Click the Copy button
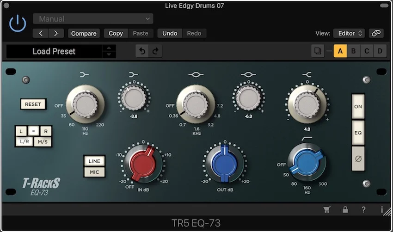Screen dimensions: 393x232 tap(116, 33)
